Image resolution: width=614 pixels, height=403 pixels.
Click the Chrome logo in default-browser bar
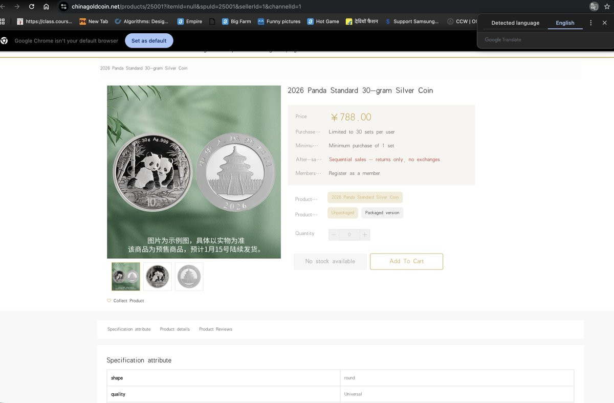click(x=4, y=41)
